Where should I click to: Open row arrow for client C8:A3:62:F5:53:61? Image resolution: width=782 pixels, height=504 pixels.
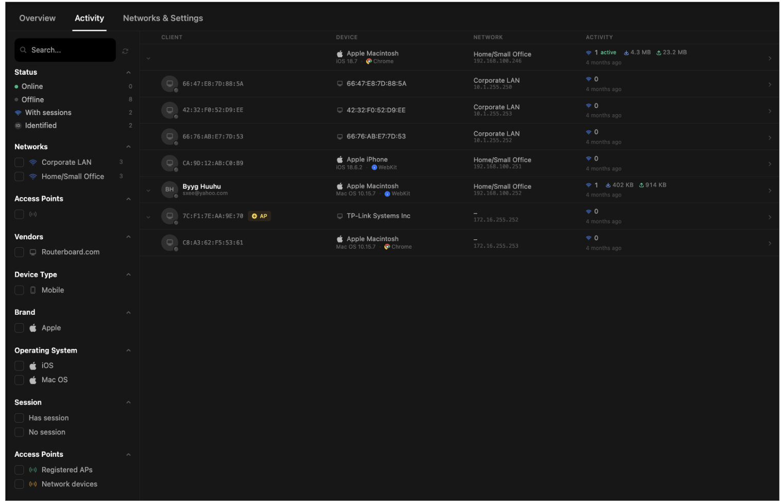[x=769, y=243]
